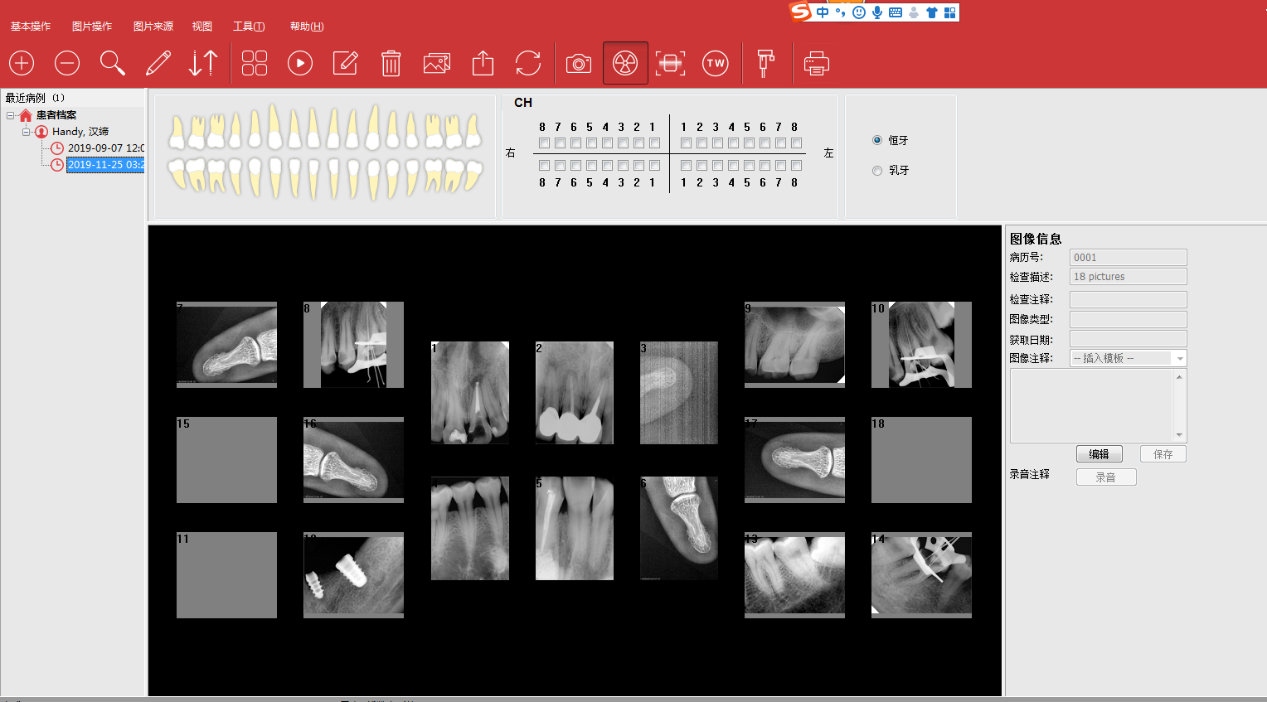Click the sort up-down arrows icon
1267x702 pixels.
tap(203, 63)
